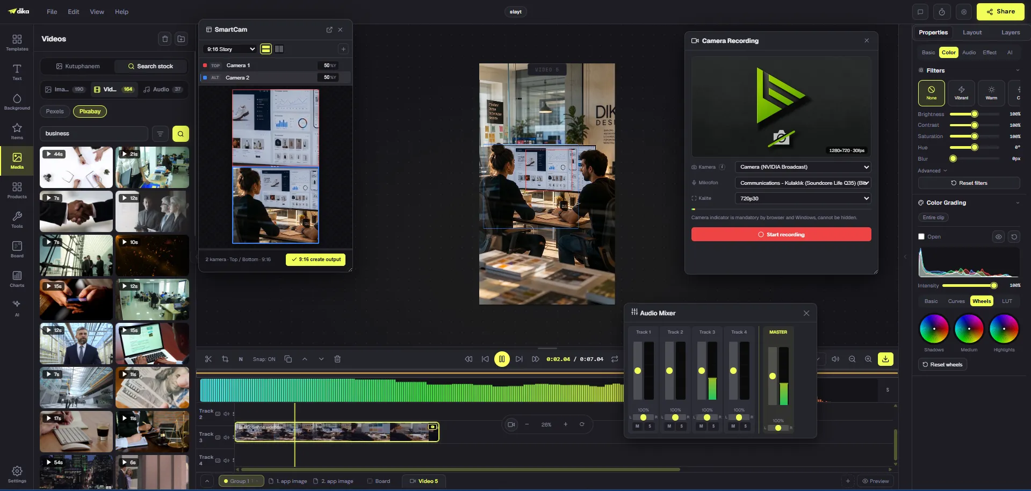This screenshot has height=491, width=1031.
Task: Select the Vibrant filter preset
Action: 961,92
